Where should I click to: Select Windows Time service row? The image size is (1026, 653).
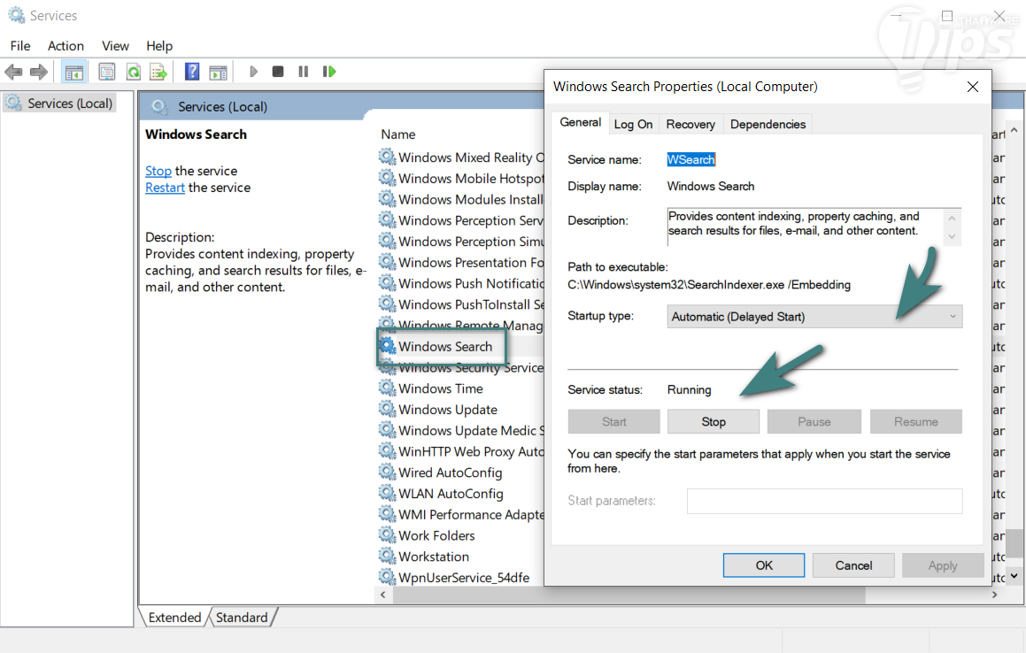(440, 388)
